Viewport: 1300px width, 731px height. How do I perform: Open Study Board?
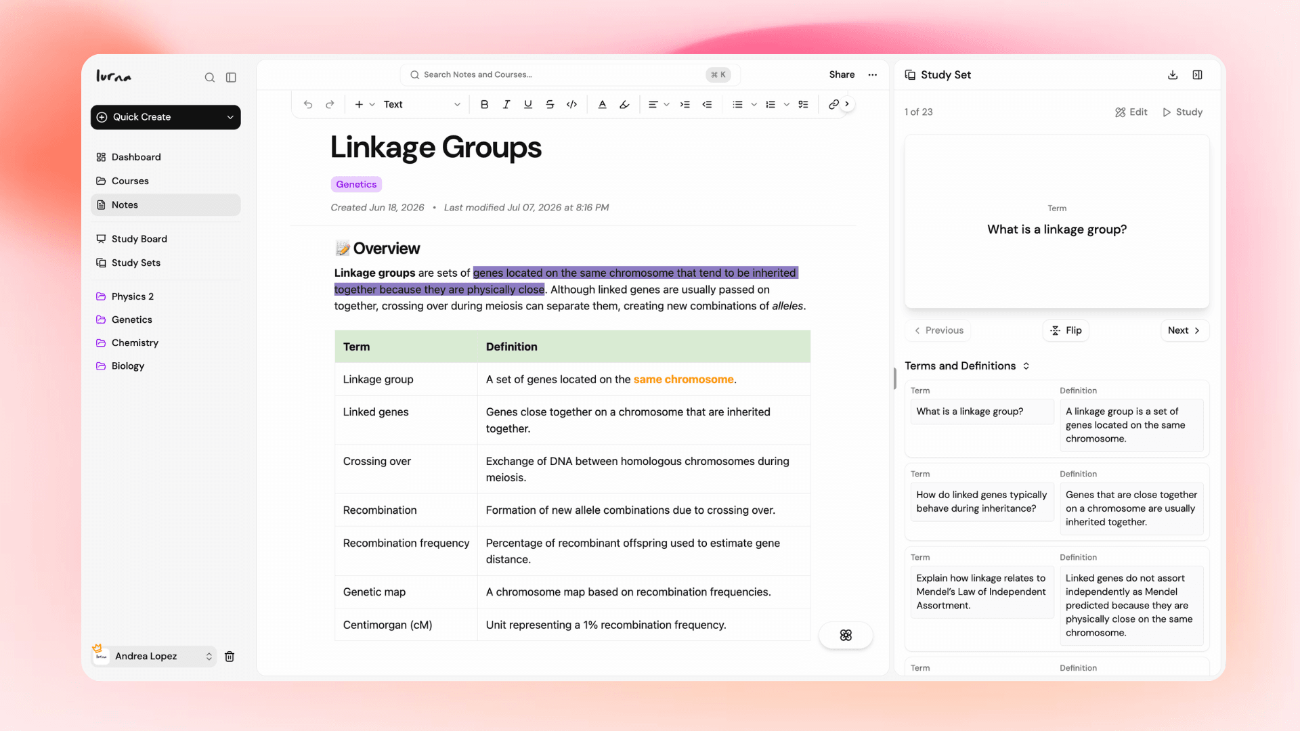click(165, 239)
